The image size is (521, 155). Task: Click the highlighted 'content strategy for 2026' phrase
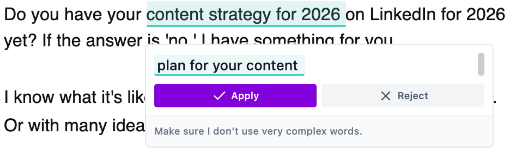pyautogui.click(x=243, y=15)
